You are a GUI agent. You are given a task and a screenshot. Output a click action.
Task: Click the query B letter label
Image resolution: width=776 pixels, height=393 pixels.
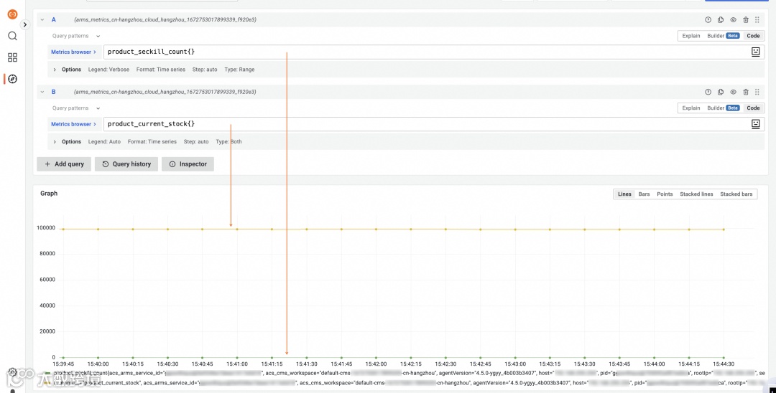click(54, 92)
